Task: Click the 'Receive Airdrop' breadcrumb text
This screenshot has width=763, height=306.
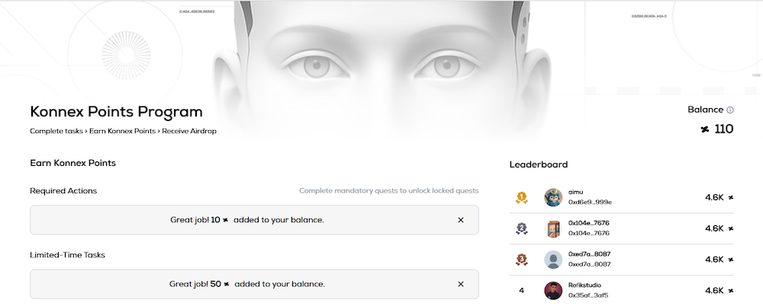Action: tap(189, 131)
